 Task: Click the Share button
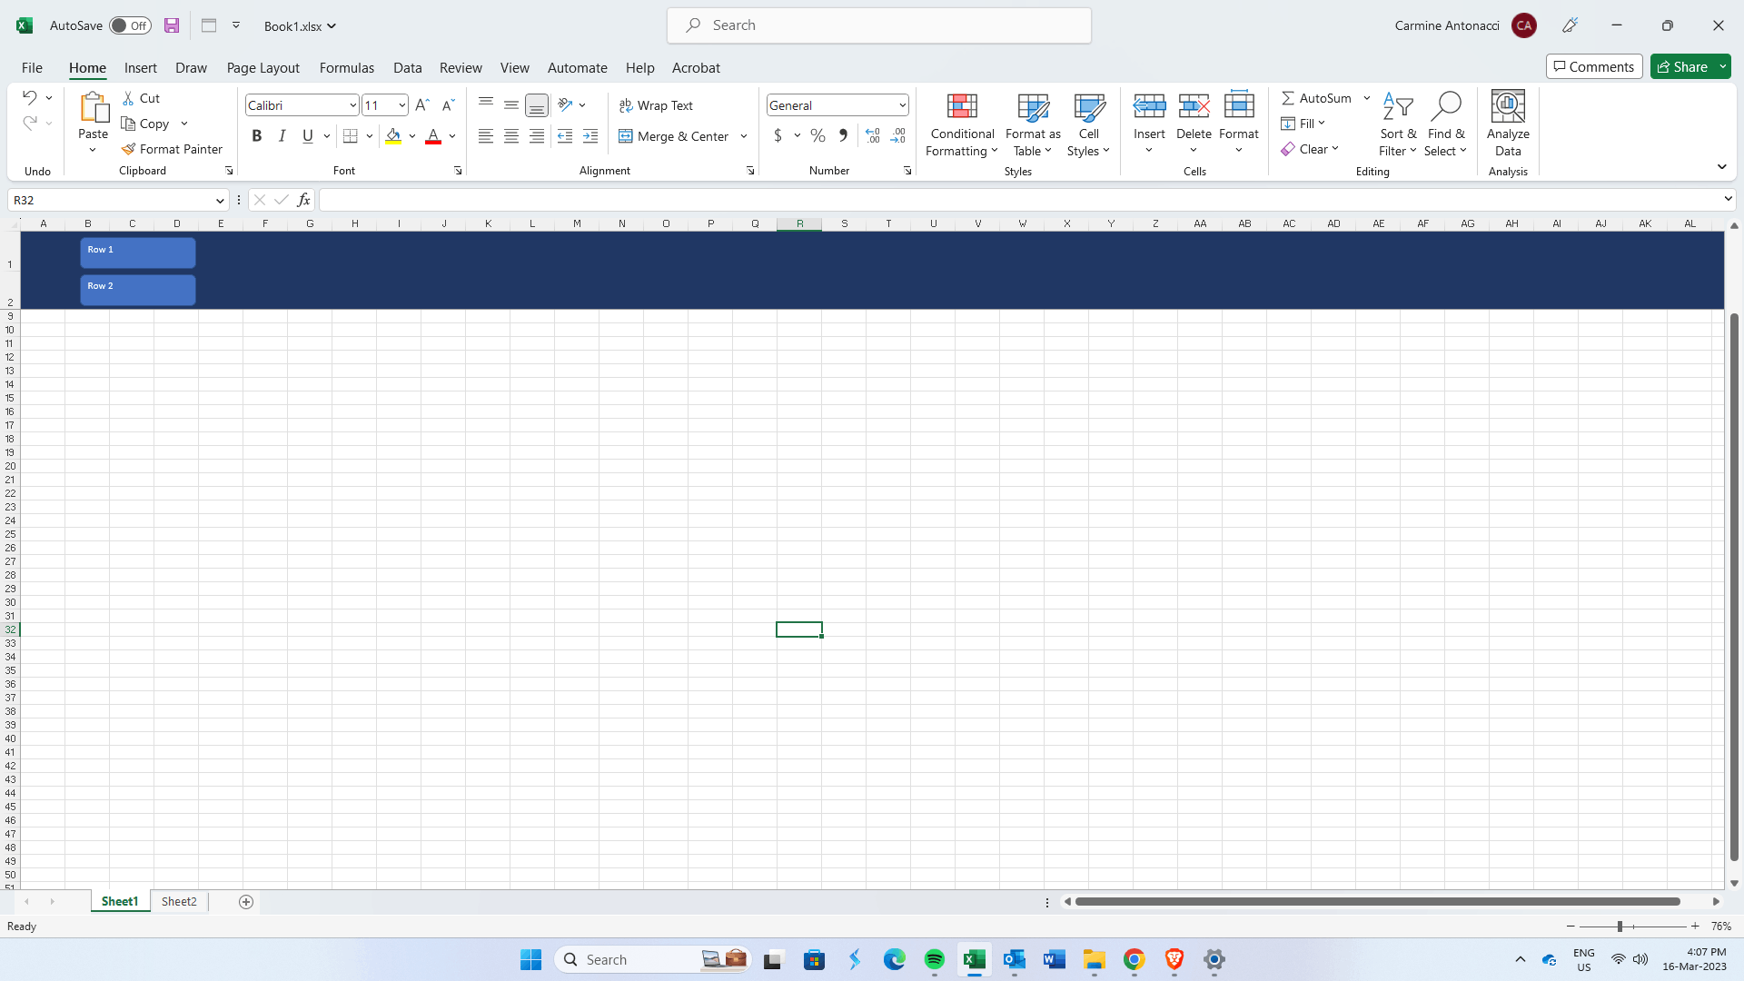pos(1686,66)
